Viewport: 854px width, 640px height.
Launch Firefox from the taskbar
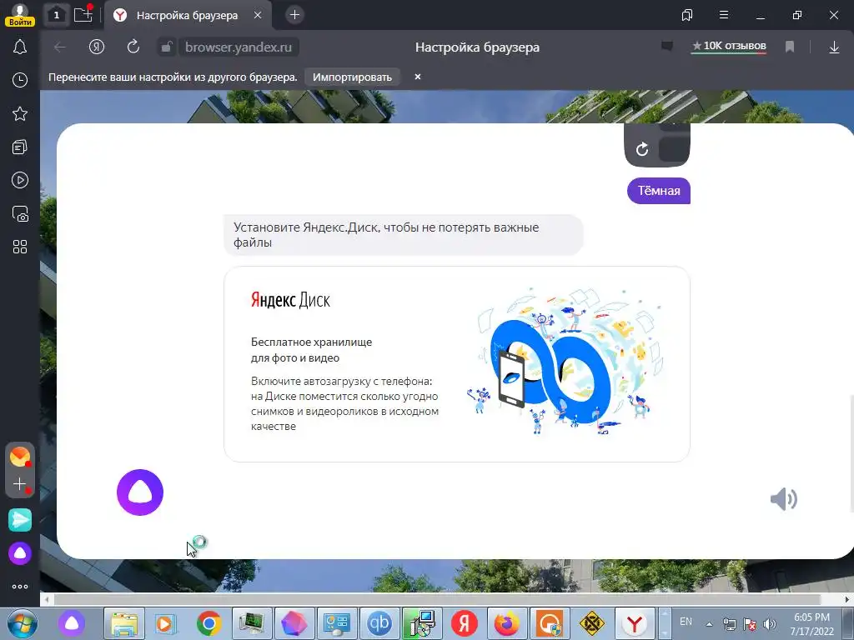tap(506, 623)
